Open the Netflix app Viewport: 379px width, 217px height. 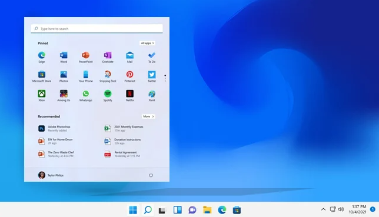pos(130,95)
